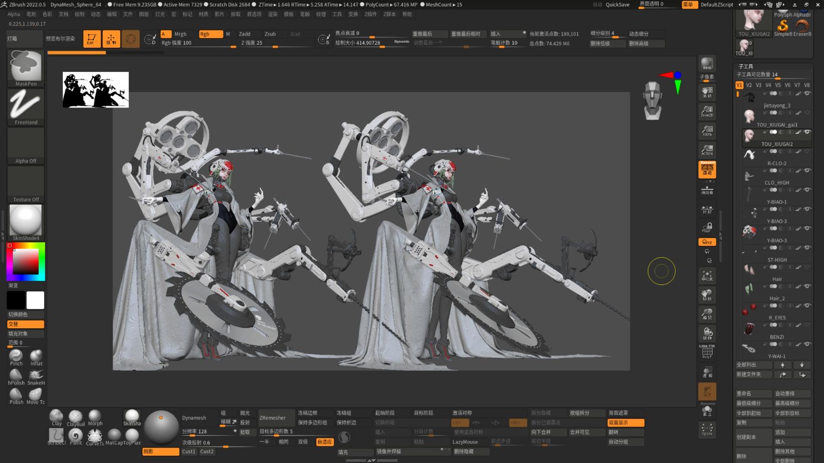Activate the Edit mode button
The width and height of the screenshot is (824, 463).
92,39
